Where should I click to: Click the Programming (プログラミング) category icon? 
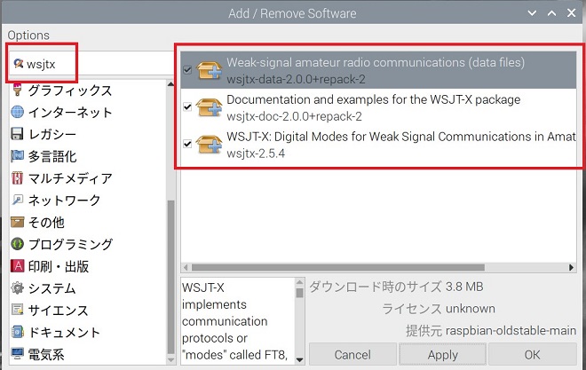pos(18,244)
